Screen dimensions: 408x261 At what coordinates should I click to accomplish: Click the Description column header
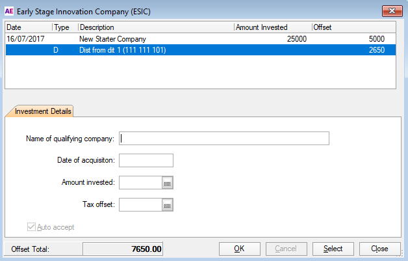click(155, 27)
